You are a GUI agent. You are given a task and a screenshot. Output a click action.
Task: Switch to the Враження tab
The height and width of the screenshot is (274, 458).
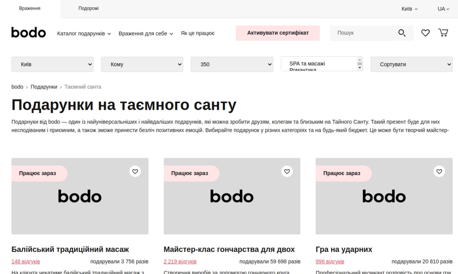[x=30, y=9]
